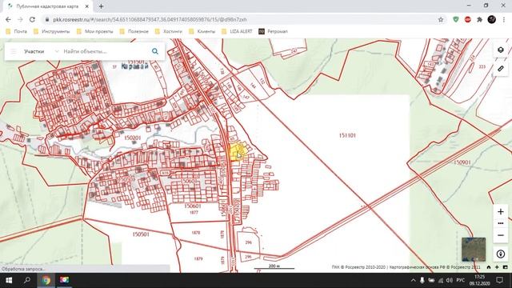
Task: Open the Chrome profile avatar
Action: pyautogui.click(x=492, y=19)
